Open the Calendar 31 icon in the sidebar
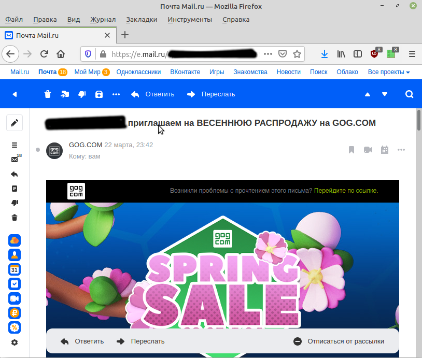This screenshot has height=358, width=422. [x=15, y=269]
